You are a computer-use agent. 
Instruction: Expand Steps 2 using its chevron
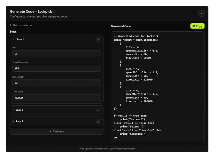13,110
